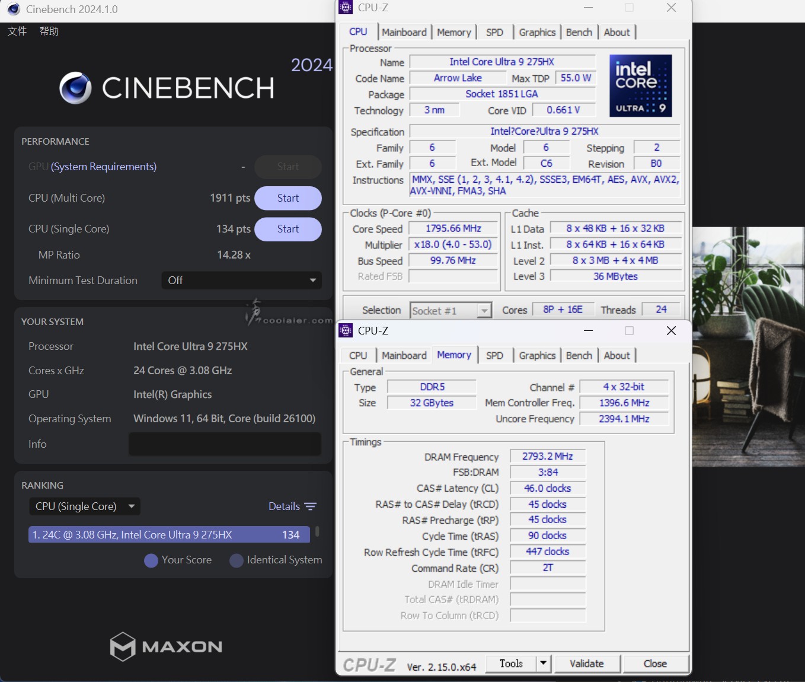805x682 pixels.
Task: Click the single core score "134 pts"
Action: click(233, 229)
